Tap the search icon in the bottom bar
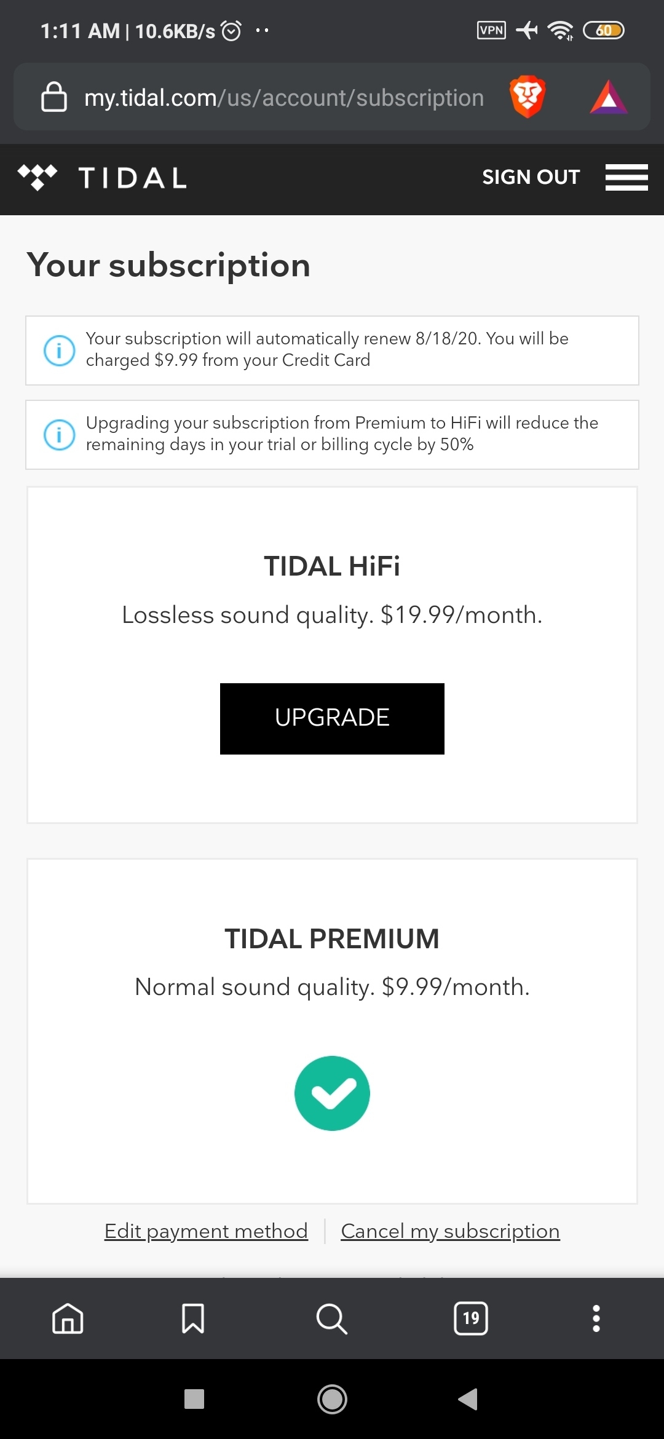This screenshot has width=664, height=1439. (332, 1318)
